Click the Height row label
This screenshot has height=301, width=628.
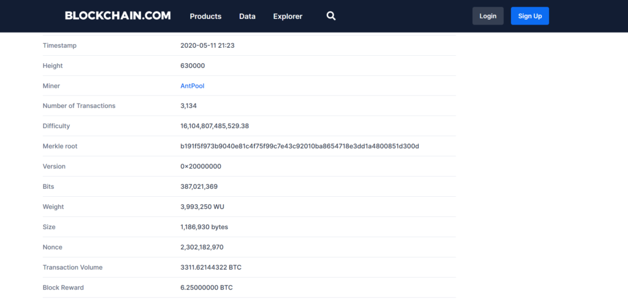pos(53,66)
